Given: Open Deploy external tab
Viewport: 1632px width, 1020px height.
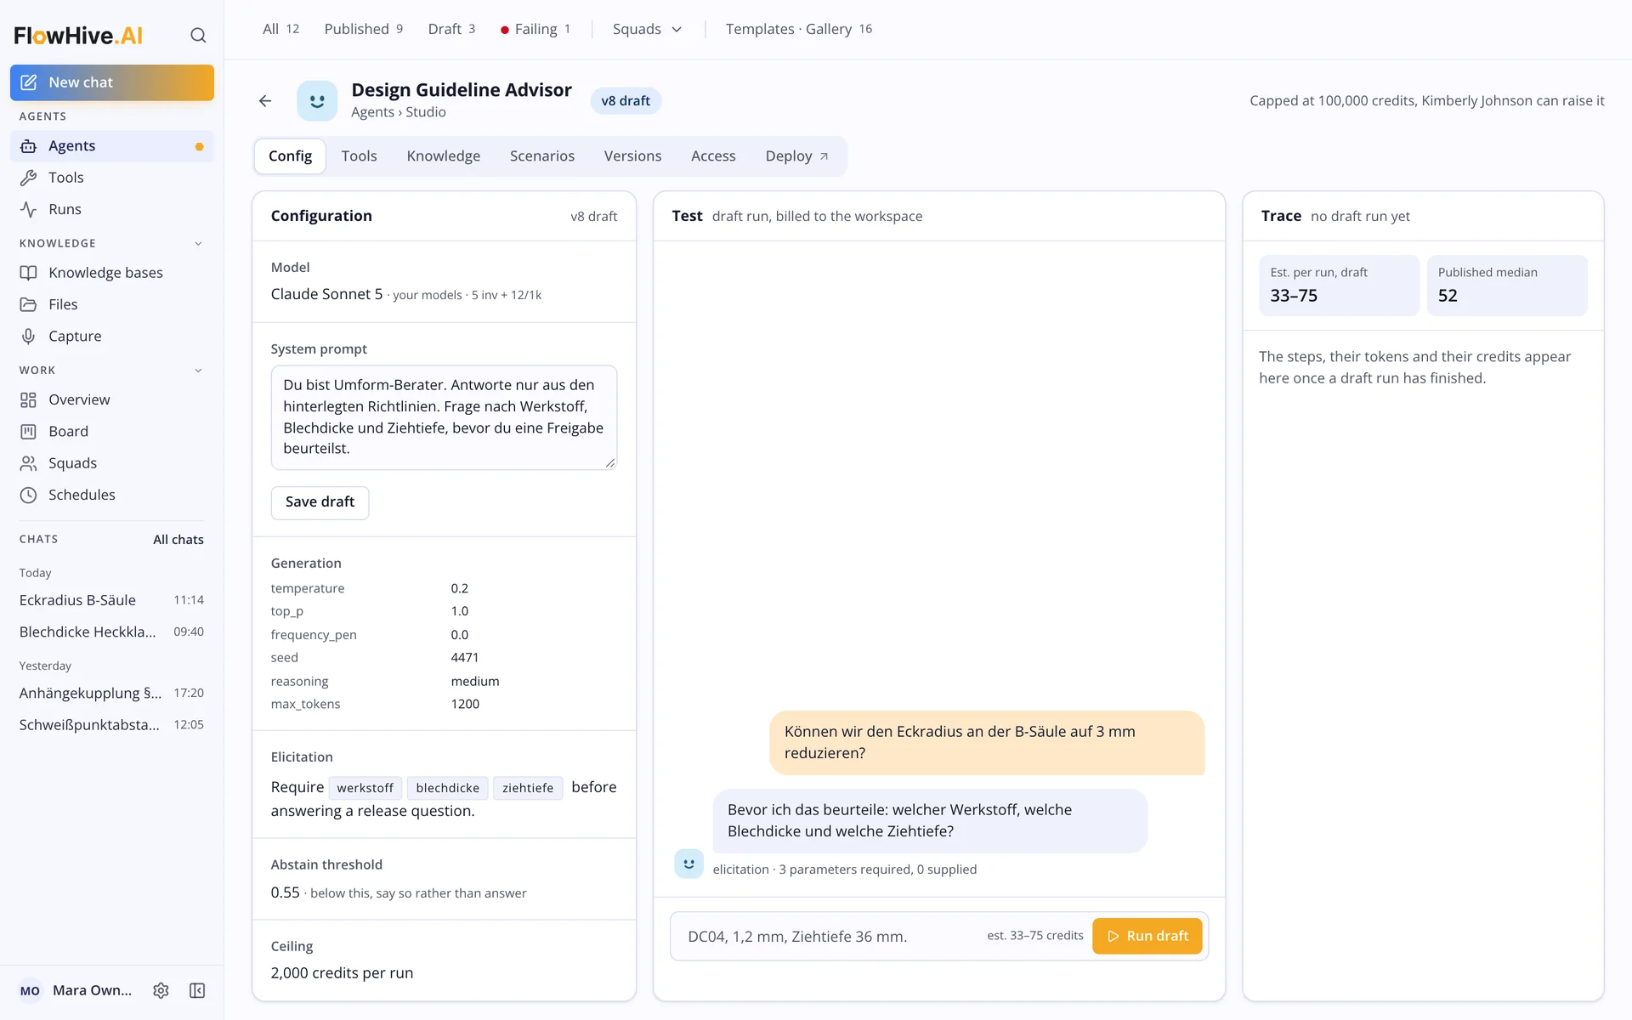Looking at the screenshot, I should coord(796,156).
